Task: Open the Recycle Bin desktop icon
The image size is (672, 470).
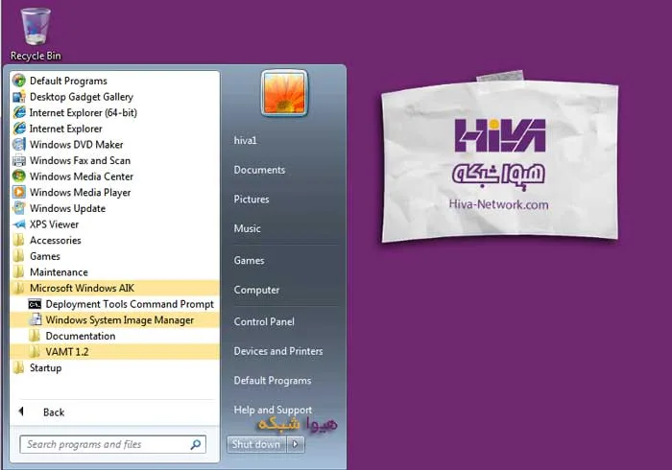Action: [x=36, y=35]
